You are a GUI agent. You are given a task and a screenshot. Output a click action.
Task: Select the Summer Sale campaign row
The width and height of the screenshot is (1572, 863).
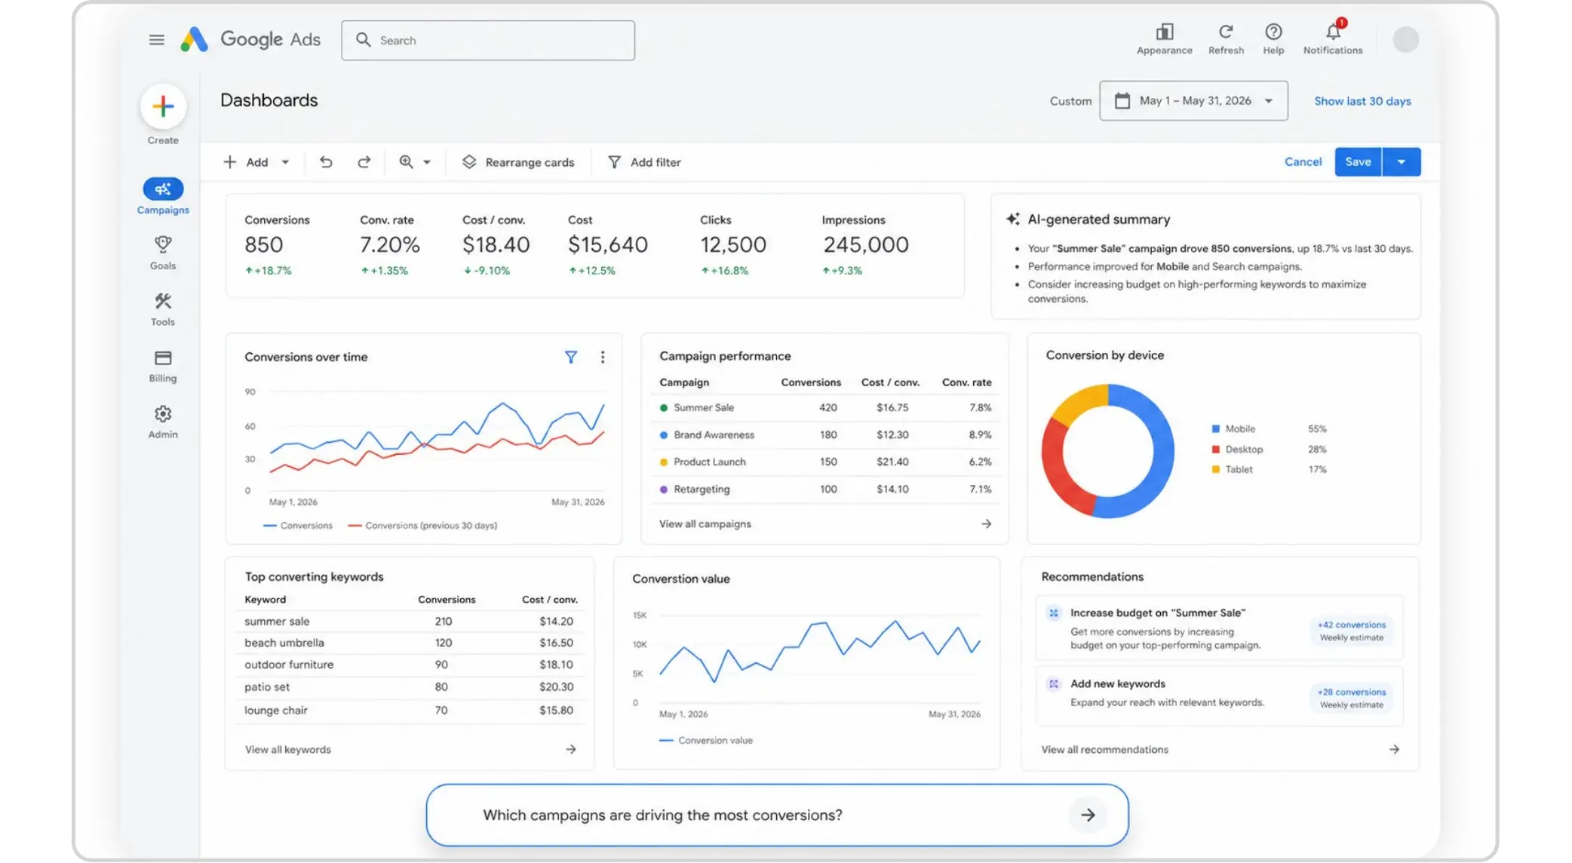click(x=825, y=407)
